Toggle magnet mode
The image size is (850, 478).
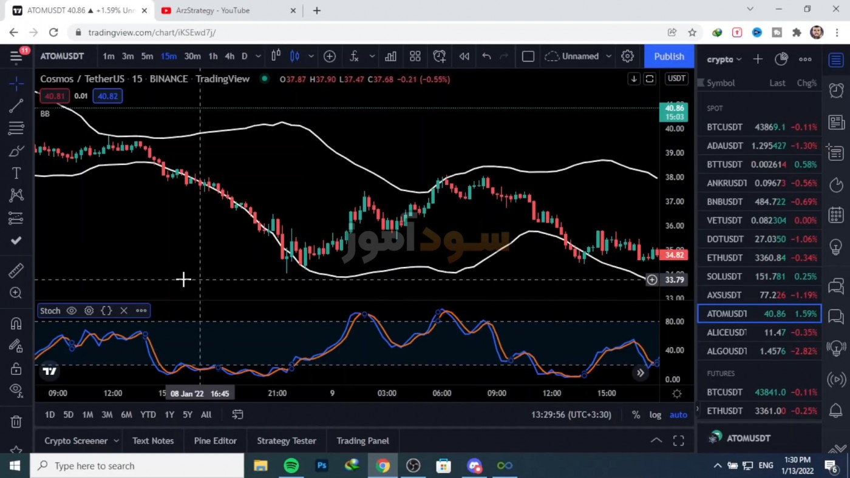coord(16,323)
